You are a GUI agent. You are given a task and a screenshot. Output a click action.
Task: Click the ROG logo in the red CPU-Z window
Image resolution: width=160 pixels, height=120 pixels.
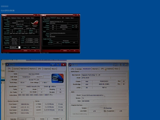(x=35, y=23)
